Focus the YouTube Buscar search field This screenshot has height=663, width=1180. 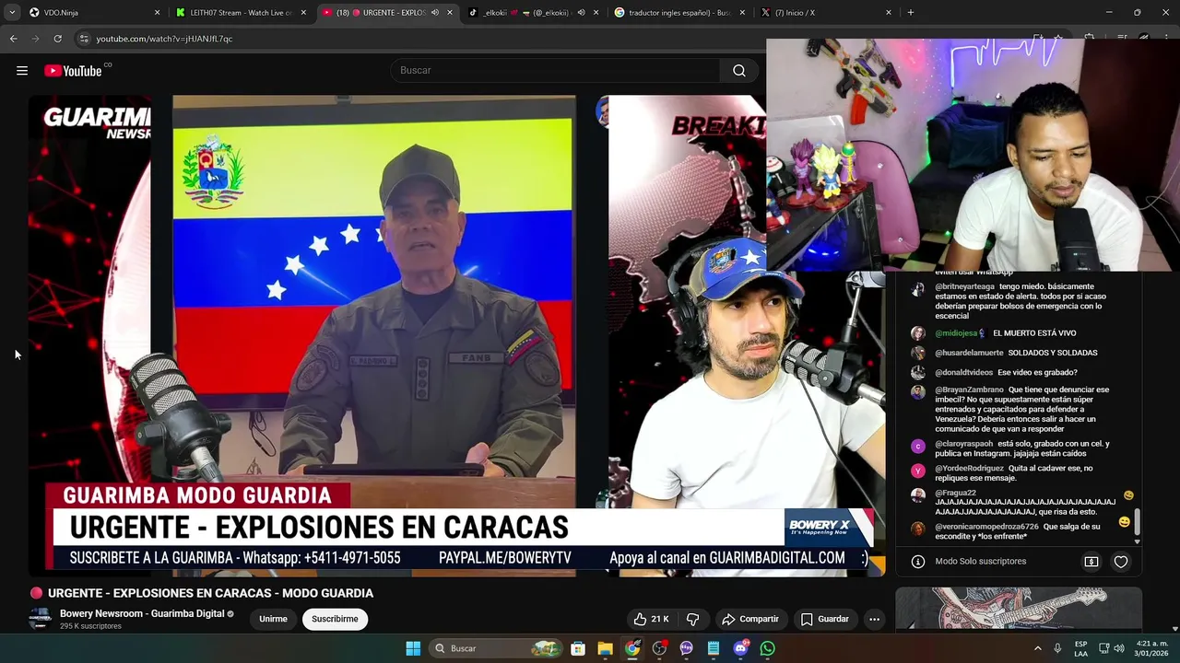(x=556, y=71)
